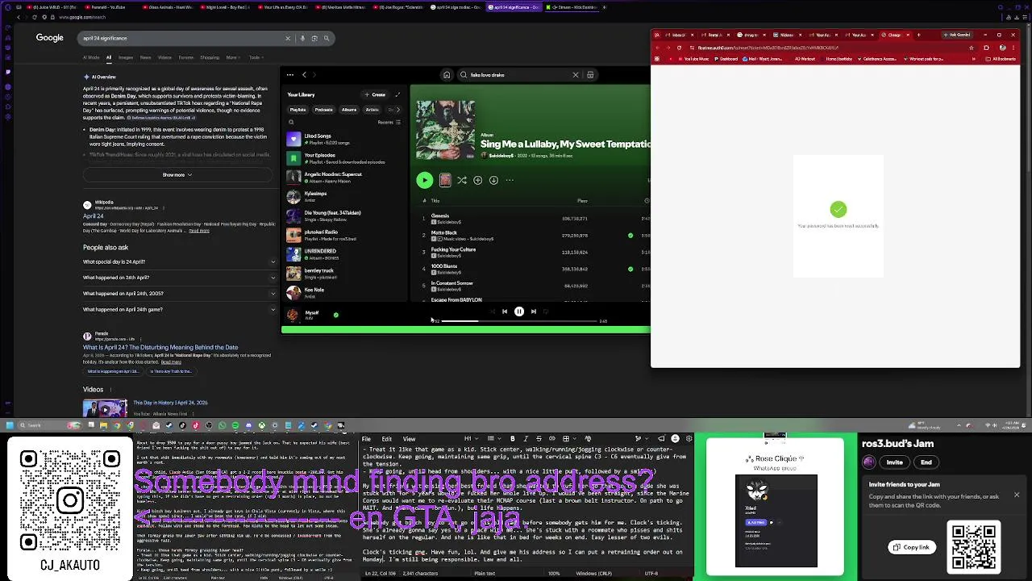Expand AI Overview with Show more
The height and width of the screenshot is (581, 1032).
(177, 174)
